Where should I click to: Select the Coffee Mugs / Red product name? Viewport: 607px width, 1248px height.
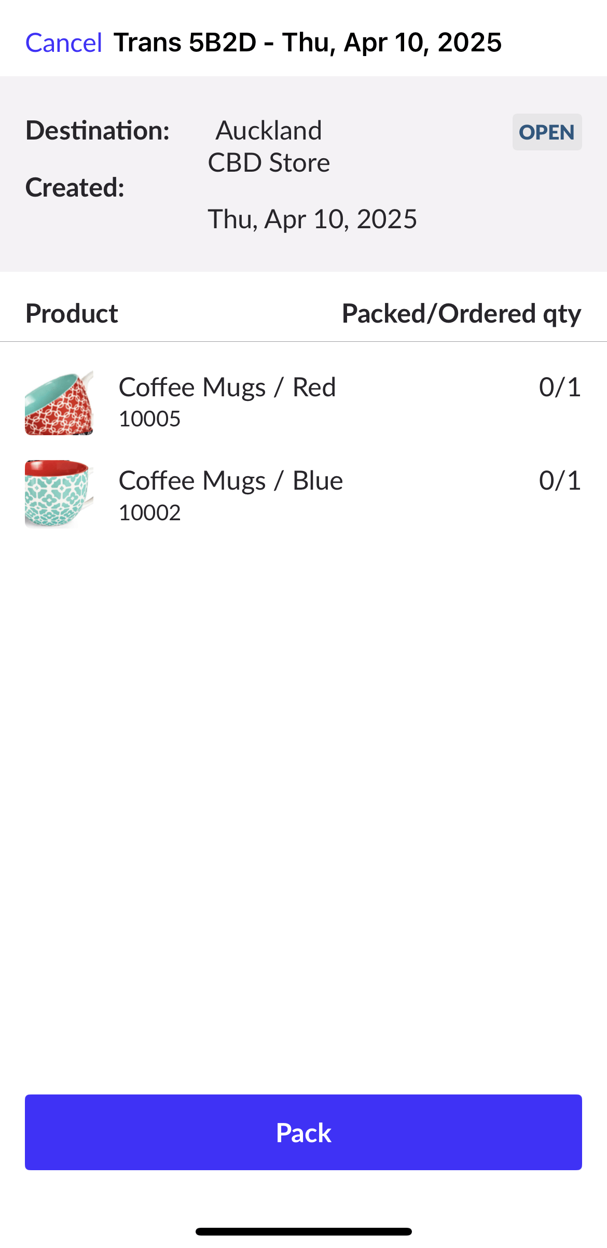[227, 387]
